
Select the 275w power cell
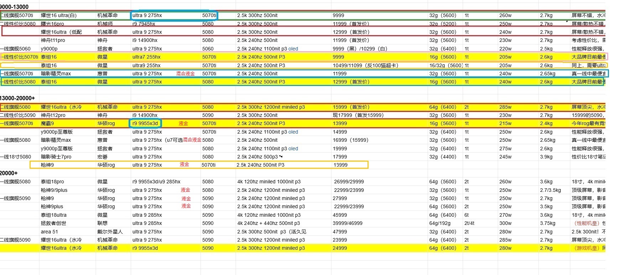pos(505,149)
